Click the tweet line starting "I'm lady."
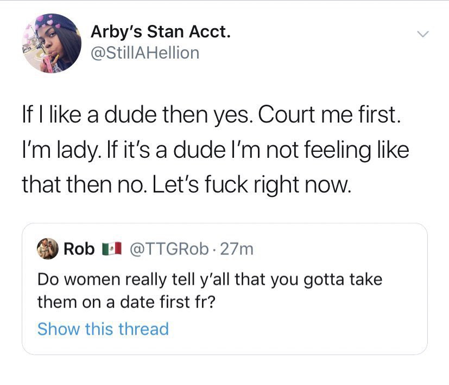Screen dimensions: 449x385 pos(214,150)
